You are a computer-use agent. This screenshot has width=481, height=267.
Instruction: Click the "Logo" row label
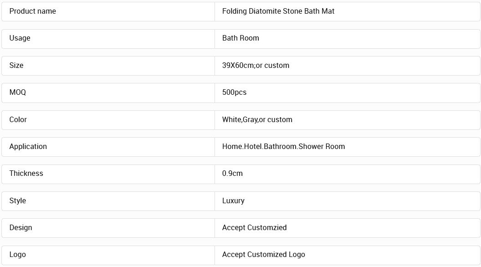tap(18, 255)
